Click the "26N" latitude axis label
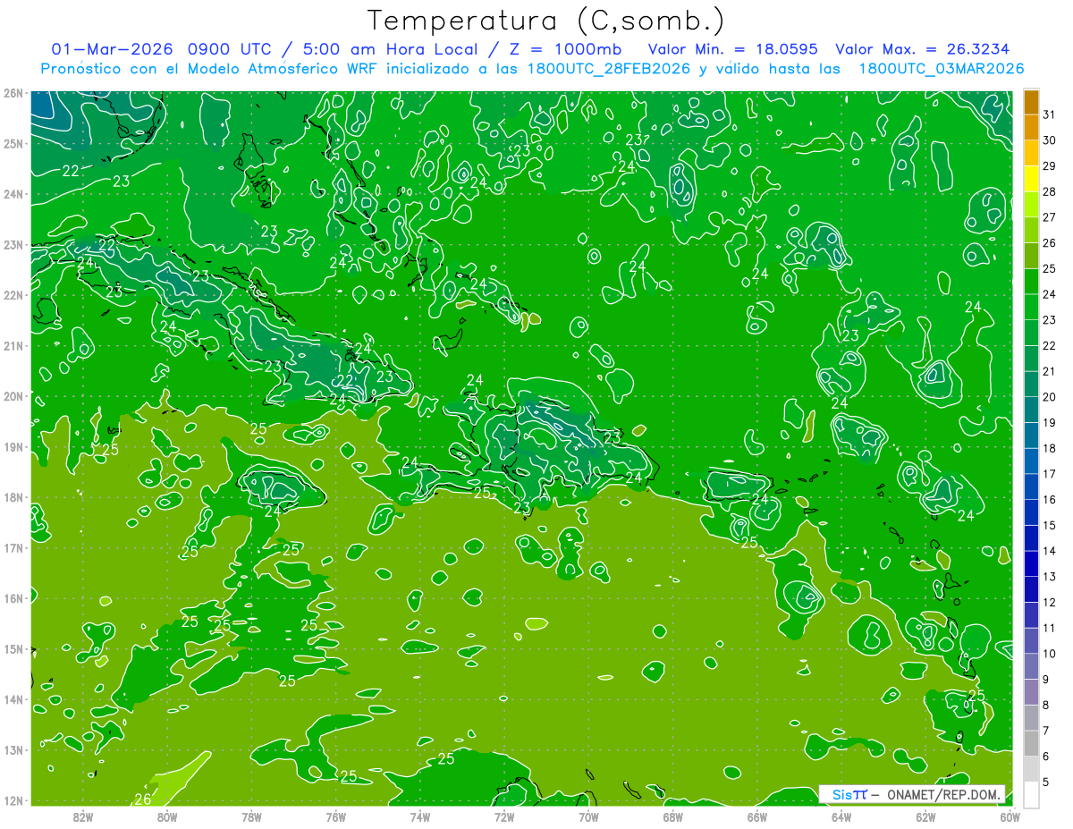The image size is (1073, 829). (13, 93)
